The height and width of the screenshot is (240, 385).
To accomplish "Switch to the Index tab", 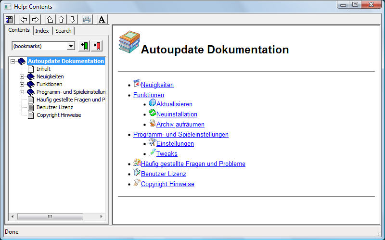I will point(42,31).
